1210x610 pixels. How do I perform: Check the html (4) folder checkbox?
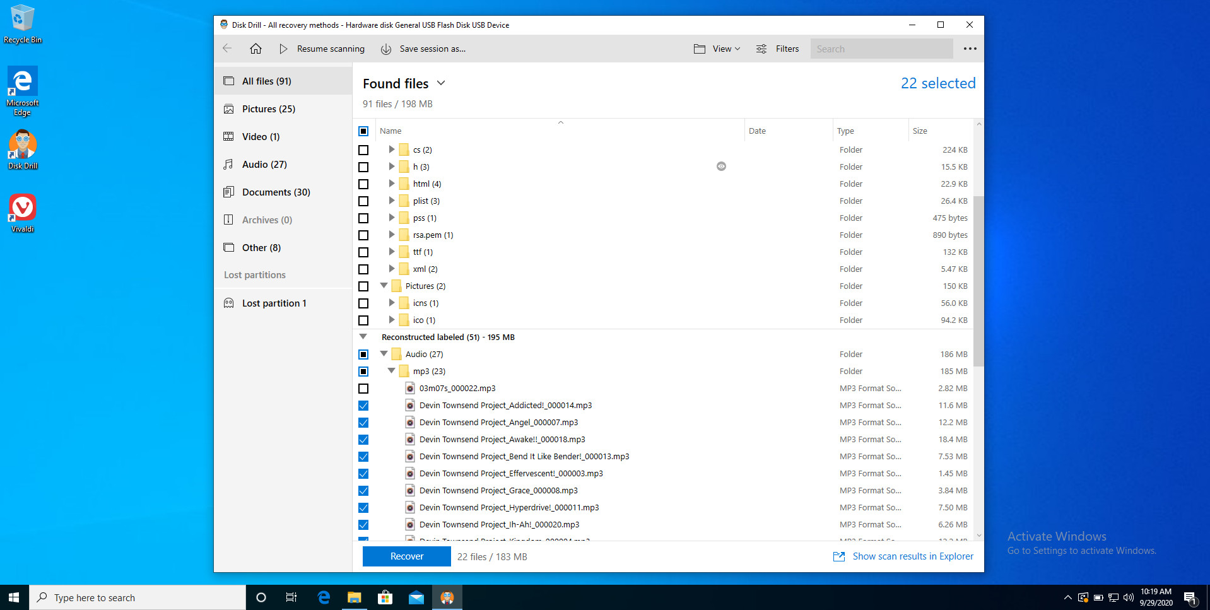coord(363,184)
